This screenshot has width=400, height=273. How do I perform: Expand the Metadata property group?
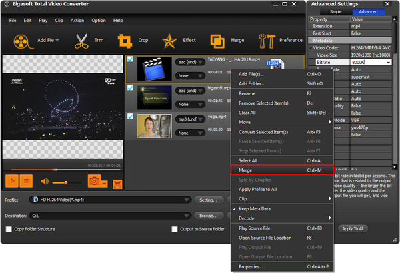311,40
